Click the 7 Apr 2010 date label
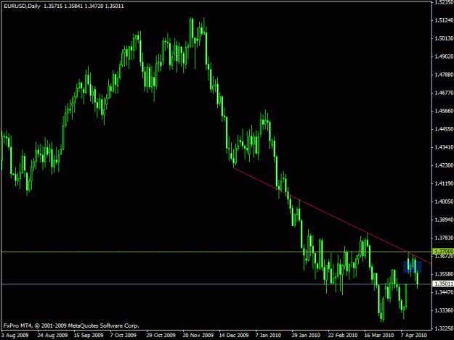 click(413, 335)
